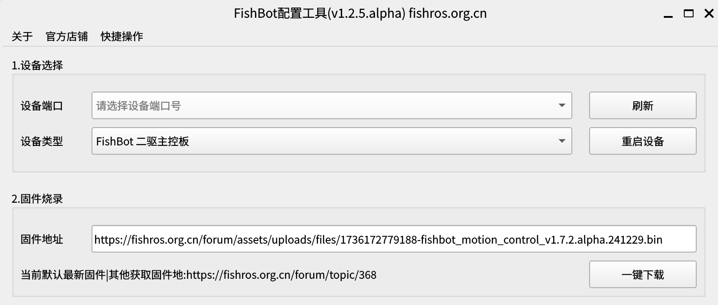Close the FishBot configuration tool
The image size is (718, 305).
pyautogui.click(x=708, y=14)
